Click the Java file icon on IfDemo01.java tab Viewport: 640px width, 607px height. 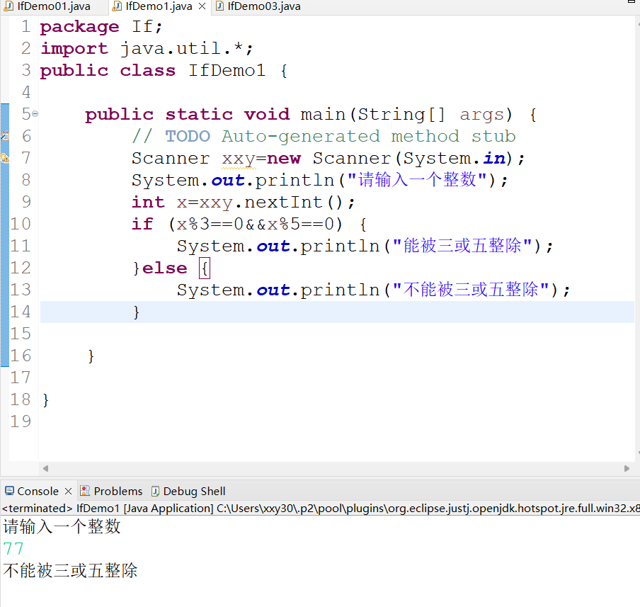8,6
